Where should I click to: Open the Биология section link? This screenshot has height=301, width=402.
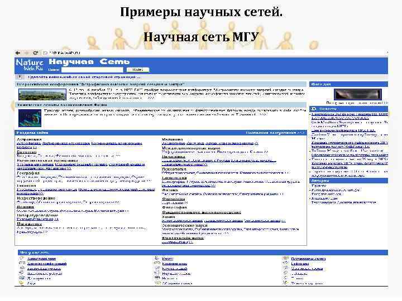click(27, 152)
